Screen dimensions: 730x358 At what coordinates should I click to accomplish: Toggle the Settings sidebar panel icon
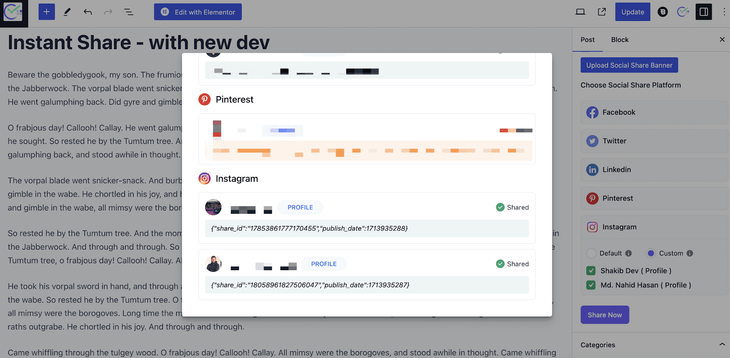coord(704,12)
